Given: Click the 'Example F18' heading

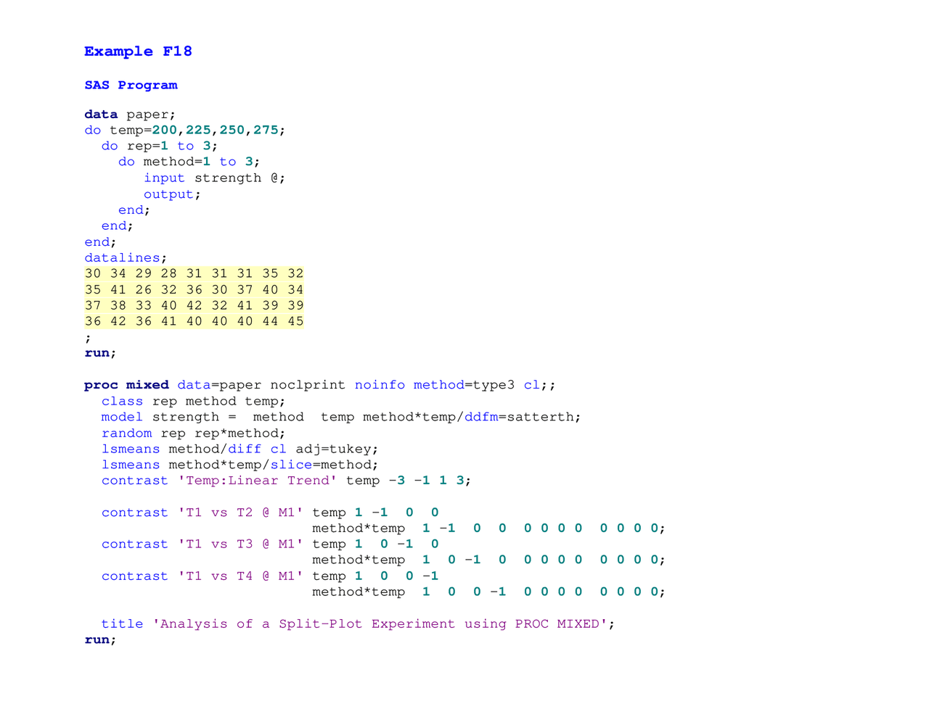Looking at the screenshot, I should click(x=138, y=51).
